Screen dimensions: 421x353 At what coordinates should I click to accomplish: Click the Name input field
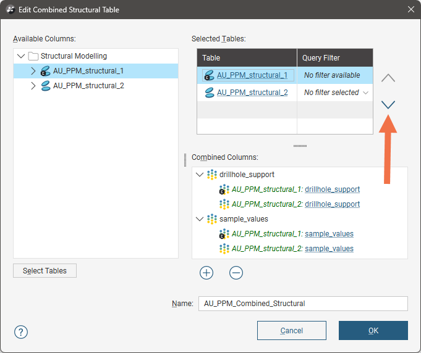(x=302, y=304)
